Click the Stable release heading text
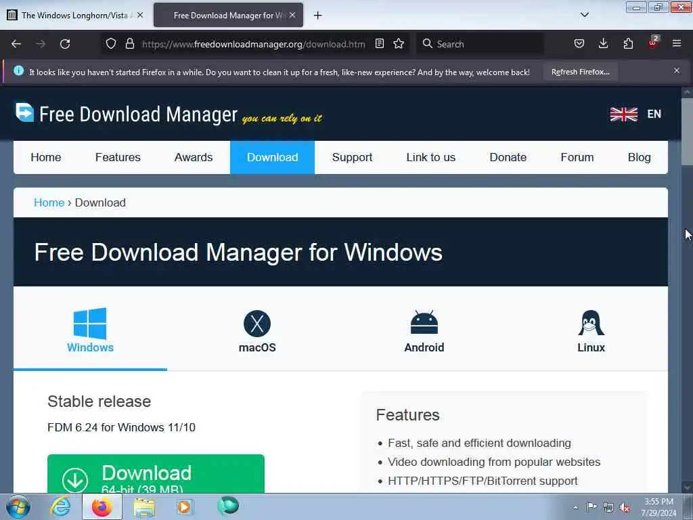This screenshot has height=520, width=693. click(x=99, y=402)
